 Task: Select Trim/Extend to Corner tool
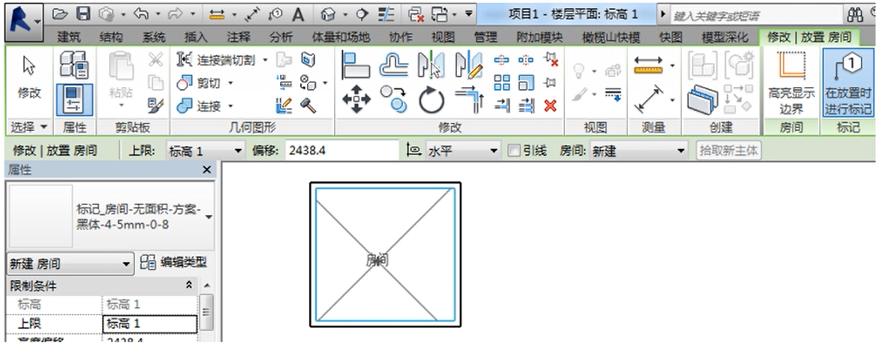469,99
